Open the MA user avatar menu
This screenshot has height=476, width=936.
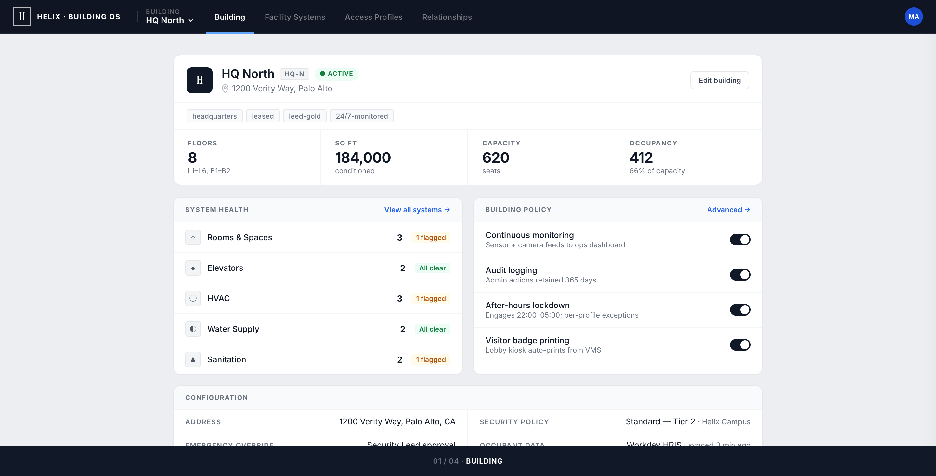click(914, 17)
